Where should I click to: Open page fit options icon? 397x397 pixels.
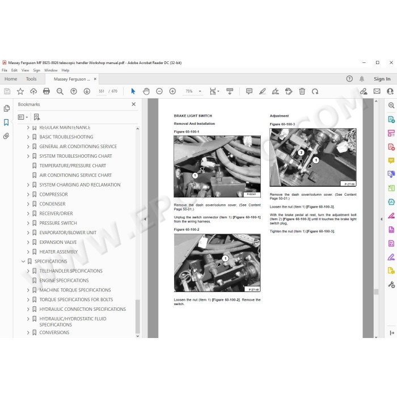(214, 91)
